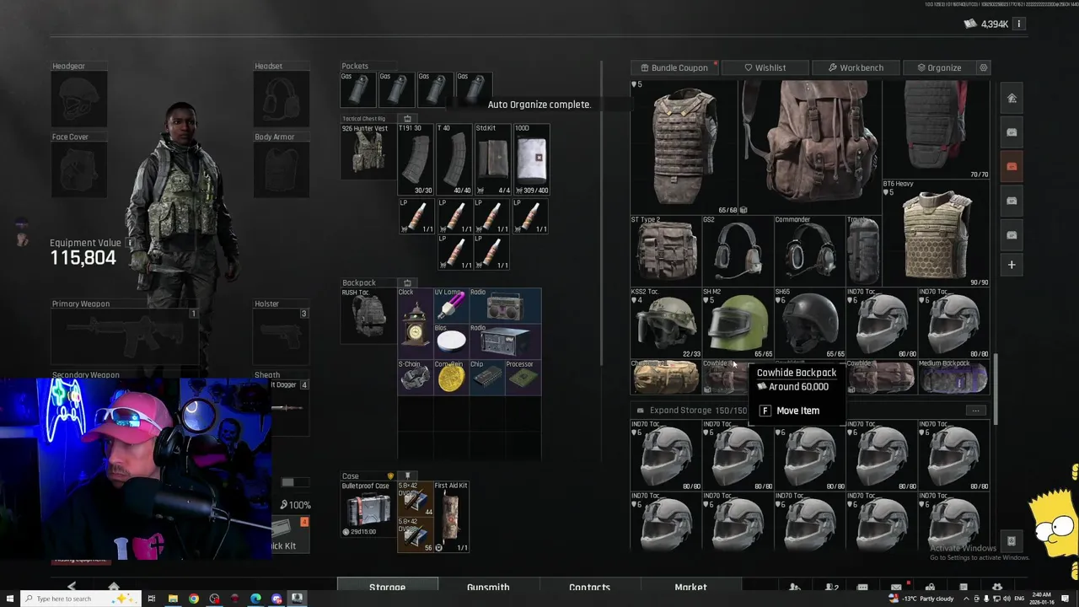Switch to the Market tab
Viewport: 1079px width, 607px height.
[x=690, y=587]
